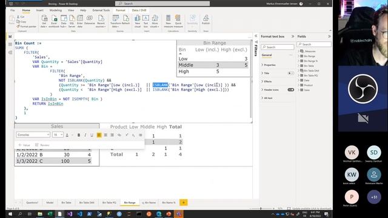This screenshot has width=388, height=218.
Task: Insert a link from the text box toolbar
Action: (119, 135)
